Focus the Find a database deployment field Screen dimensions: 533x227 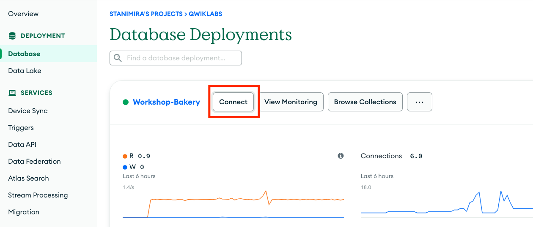pos(176,58)
